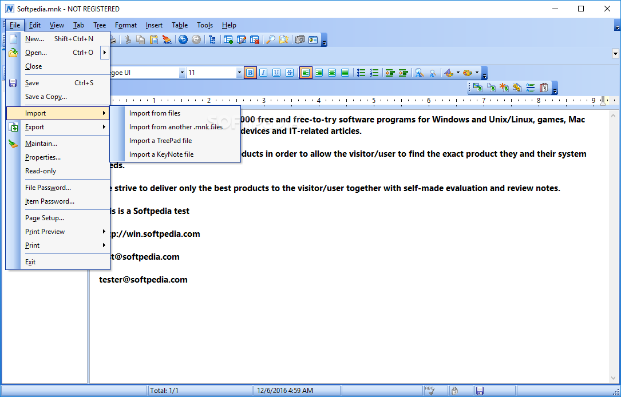Click the padlock icon in status bar
Viewport: 621px width, 397px height.
(x=454, y=391)
